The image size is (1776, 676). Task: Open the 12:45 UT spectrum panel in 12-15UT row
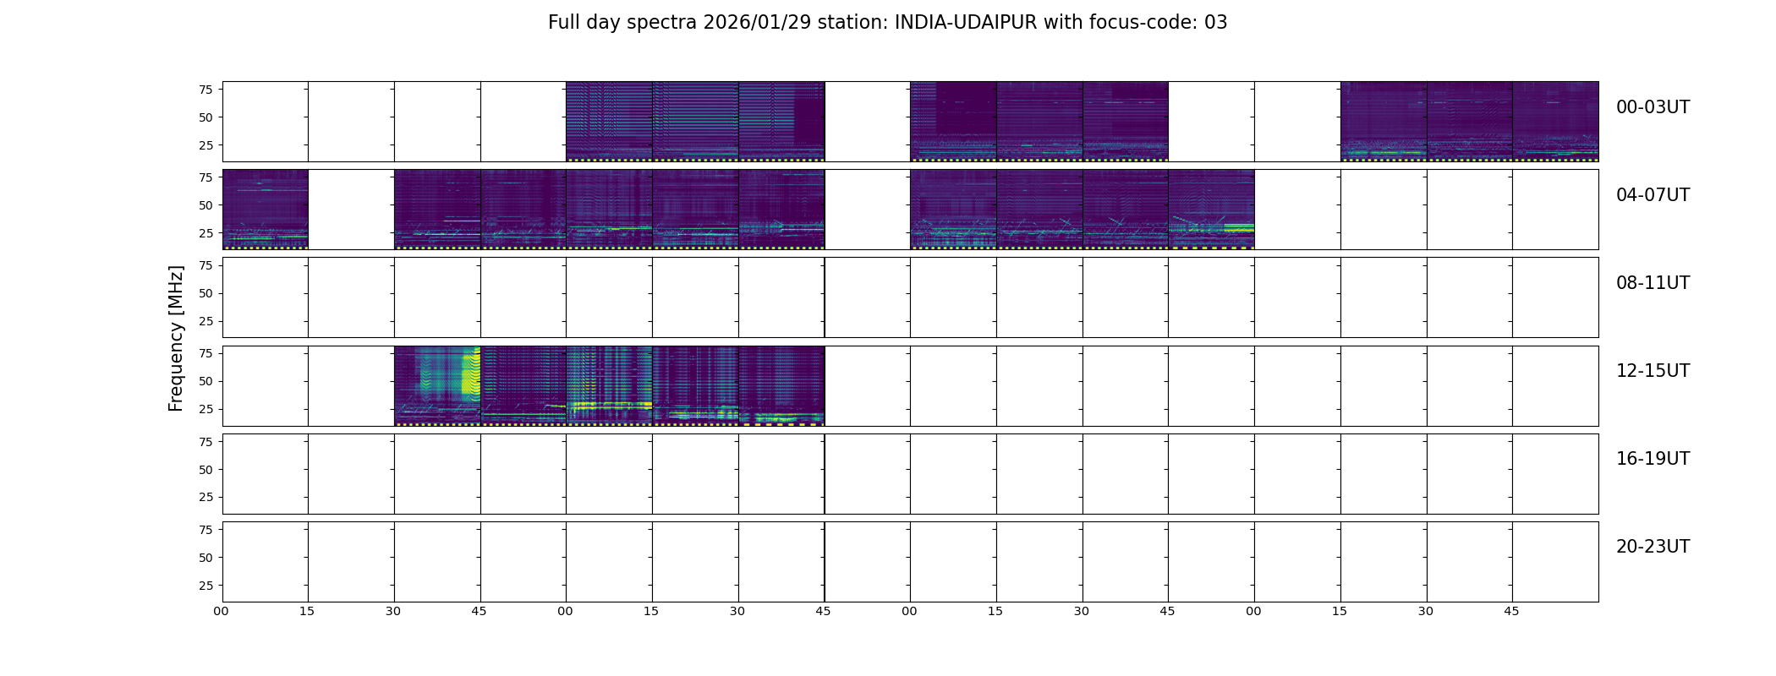coord(523,386)
